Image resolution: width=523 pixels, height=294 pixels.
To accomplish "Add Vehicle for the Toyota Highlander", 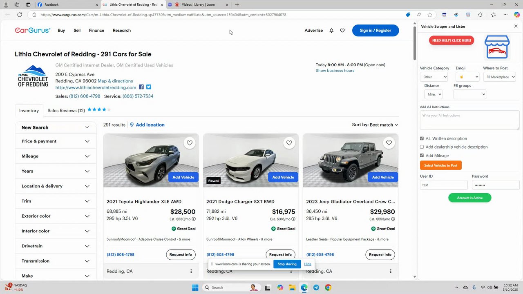I will point(183,177).
